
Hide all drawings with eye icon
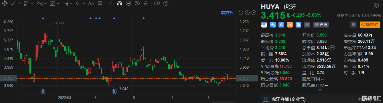(137, 3)
